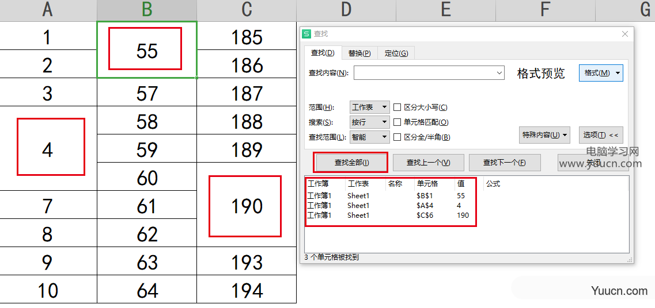
Task: Enable the 区分大小写 checkbox
Action: [x=397, y=107]
